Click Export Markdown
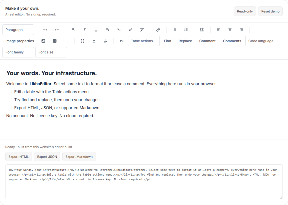 tap(79, 157)
